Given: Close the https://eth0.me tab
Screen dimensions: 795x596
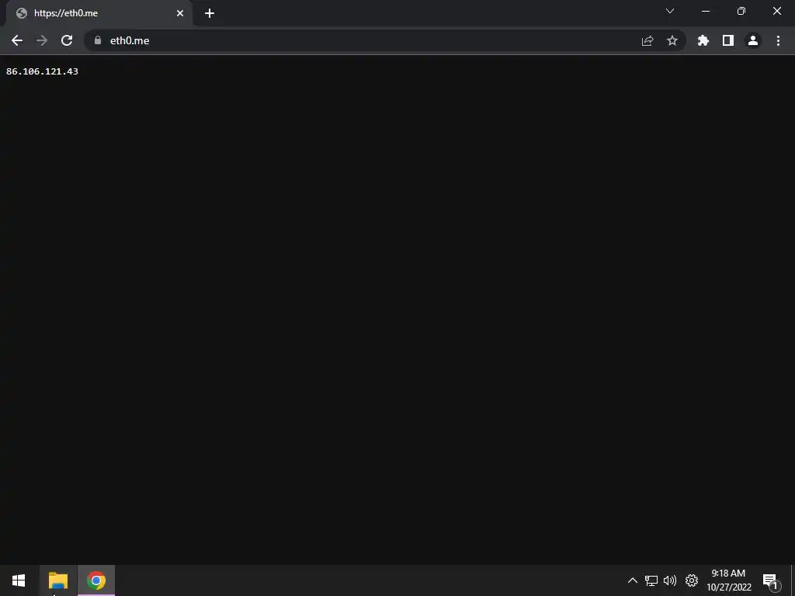Looking at the screenshot, I should (x=180, y=13).
